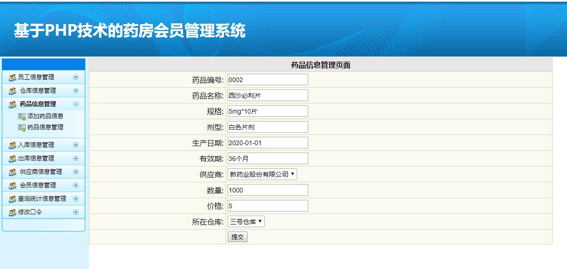Viewport: 567px width, 269px height.
Task: Focus the 价格 field containing 5
Action: pyautogui.click(x=268, y=206)
